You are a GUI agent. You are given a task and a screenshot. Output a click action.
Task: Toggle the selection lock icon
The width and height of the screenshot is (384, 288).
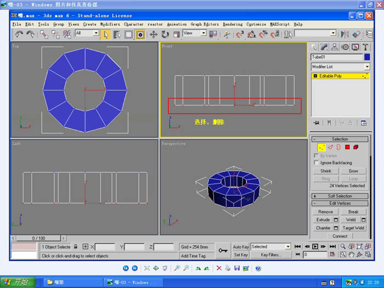pyautogui.click(x=76, y=247)
